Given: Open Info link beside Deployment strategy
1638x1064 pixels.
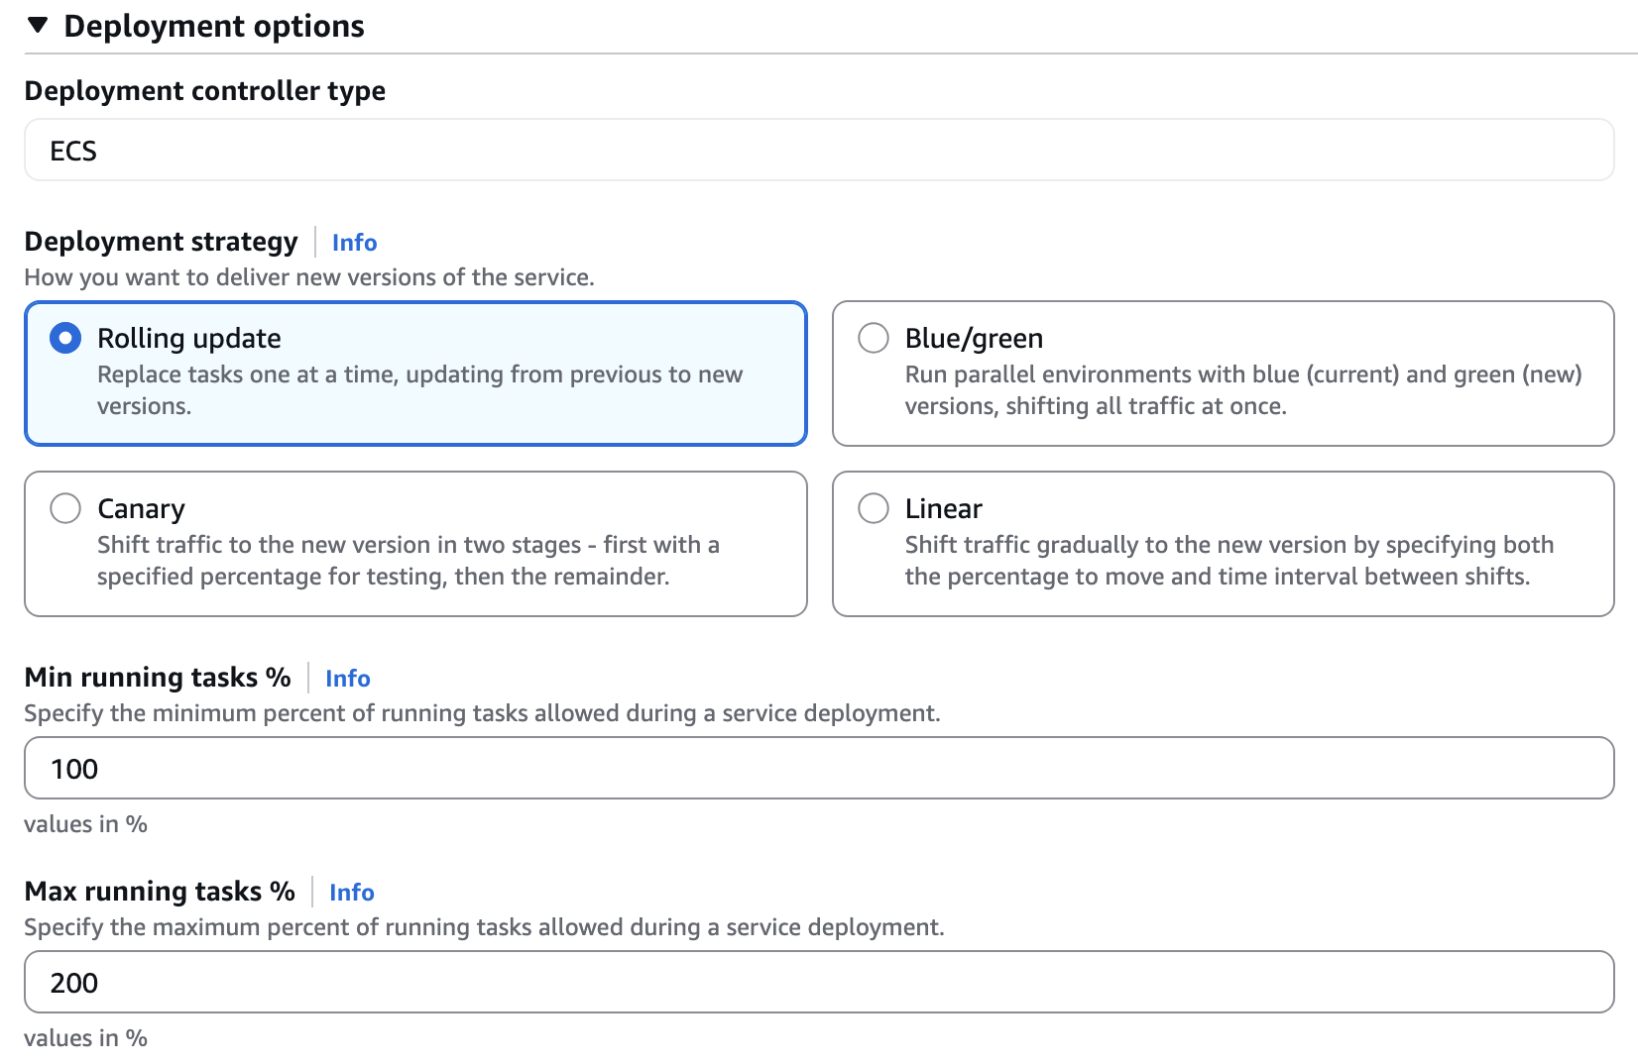Looking at the screenshot, I should click(354, 243).
